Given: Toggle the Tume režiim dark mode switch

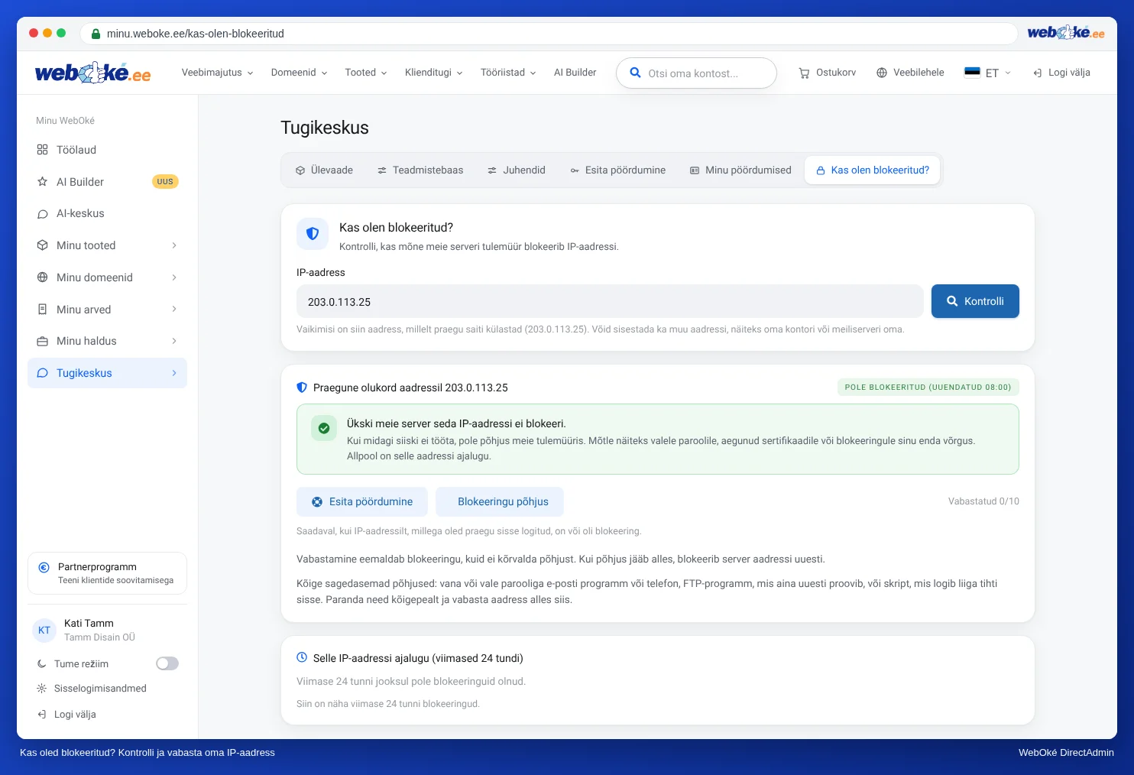Looking at the screenshot, I should 167,663.
